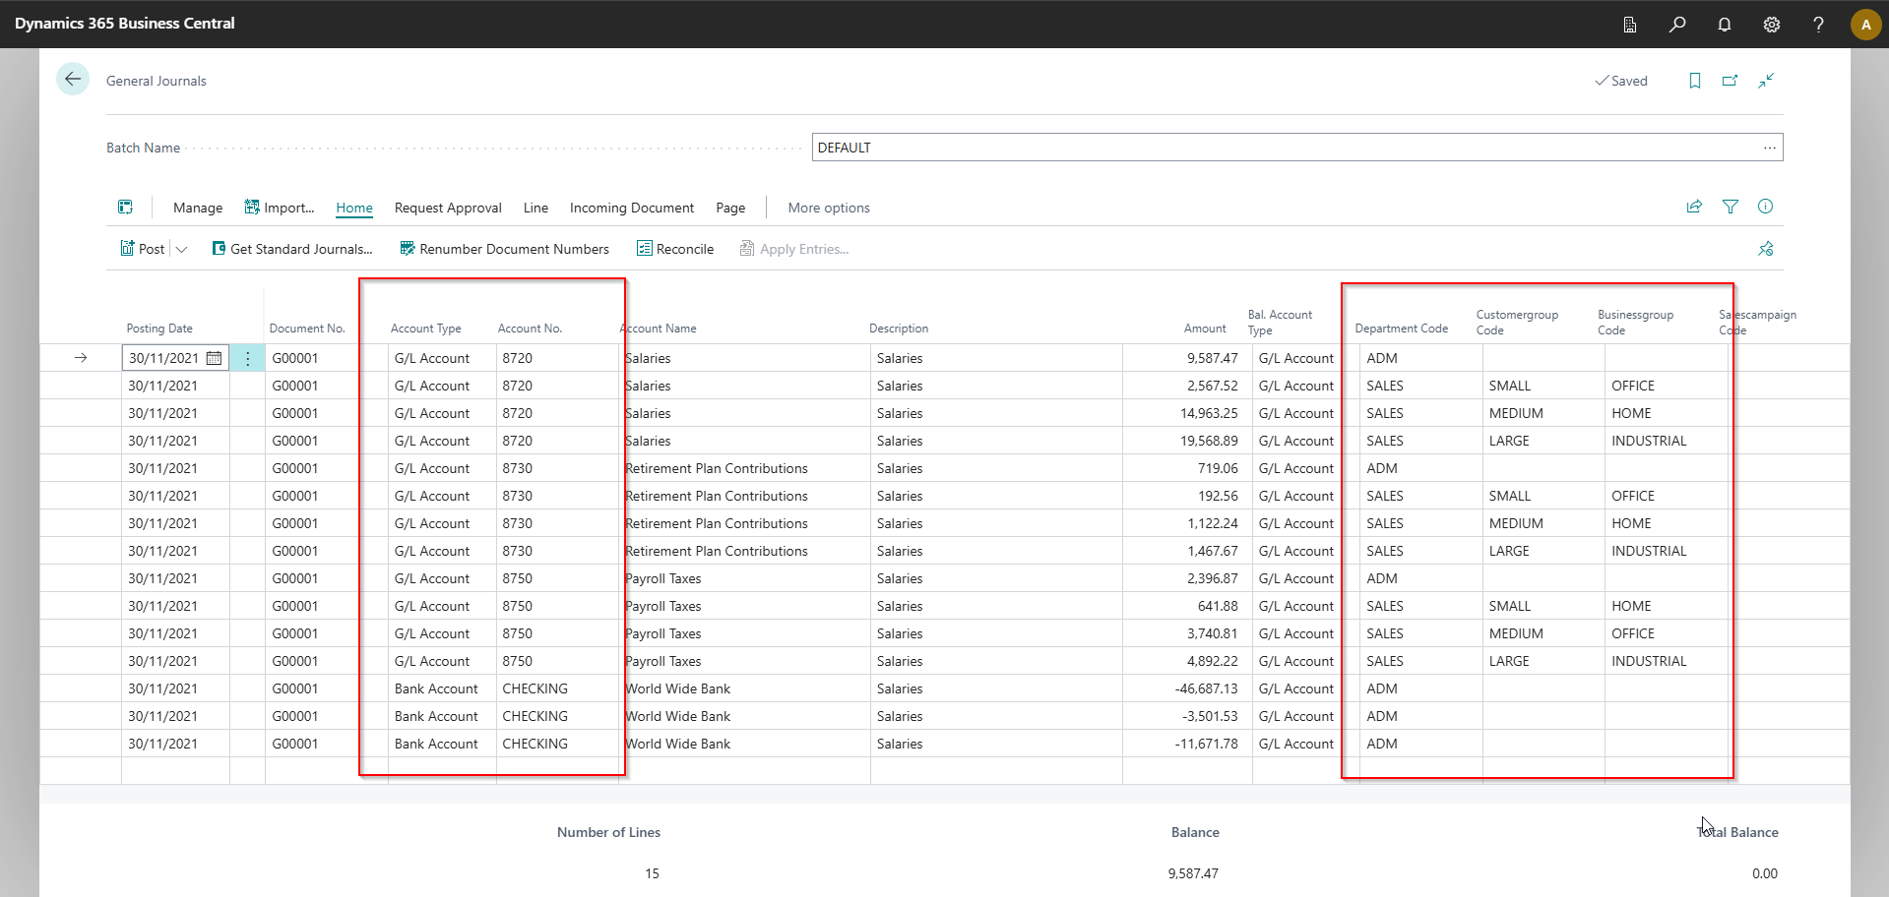Open the page search magnifier icon
Image resolution: width=1889 pixels, height=897 pixels.
click(x=1677, y=25)
